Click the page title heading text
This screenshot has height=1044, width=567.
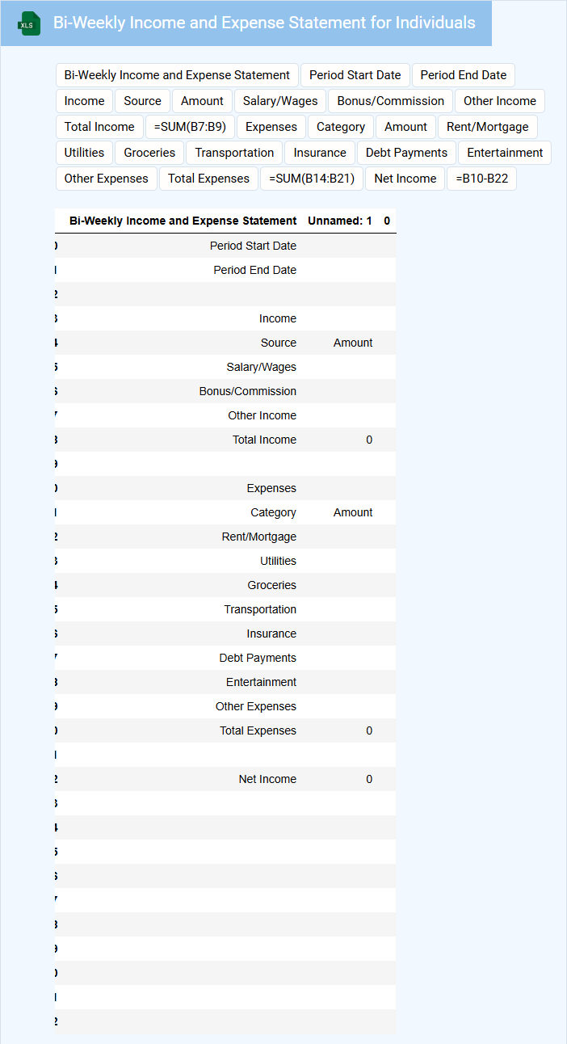pyautogui.click(x=264, y=23)
